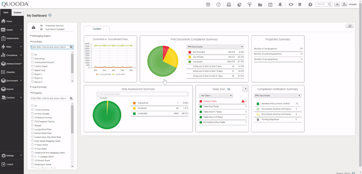Open the calendar icon in top toolbar
362x174 pixels.
pos(208,5)
